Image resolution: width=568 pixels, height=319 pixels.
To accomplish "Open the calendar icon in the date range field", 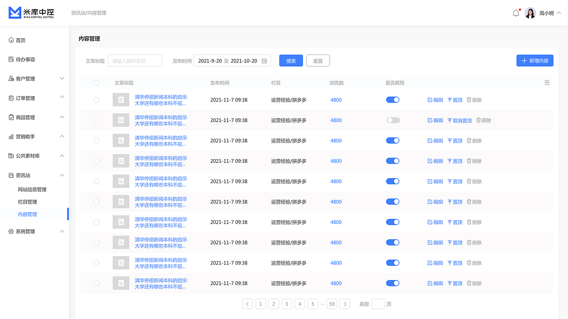I will (264, 61).
